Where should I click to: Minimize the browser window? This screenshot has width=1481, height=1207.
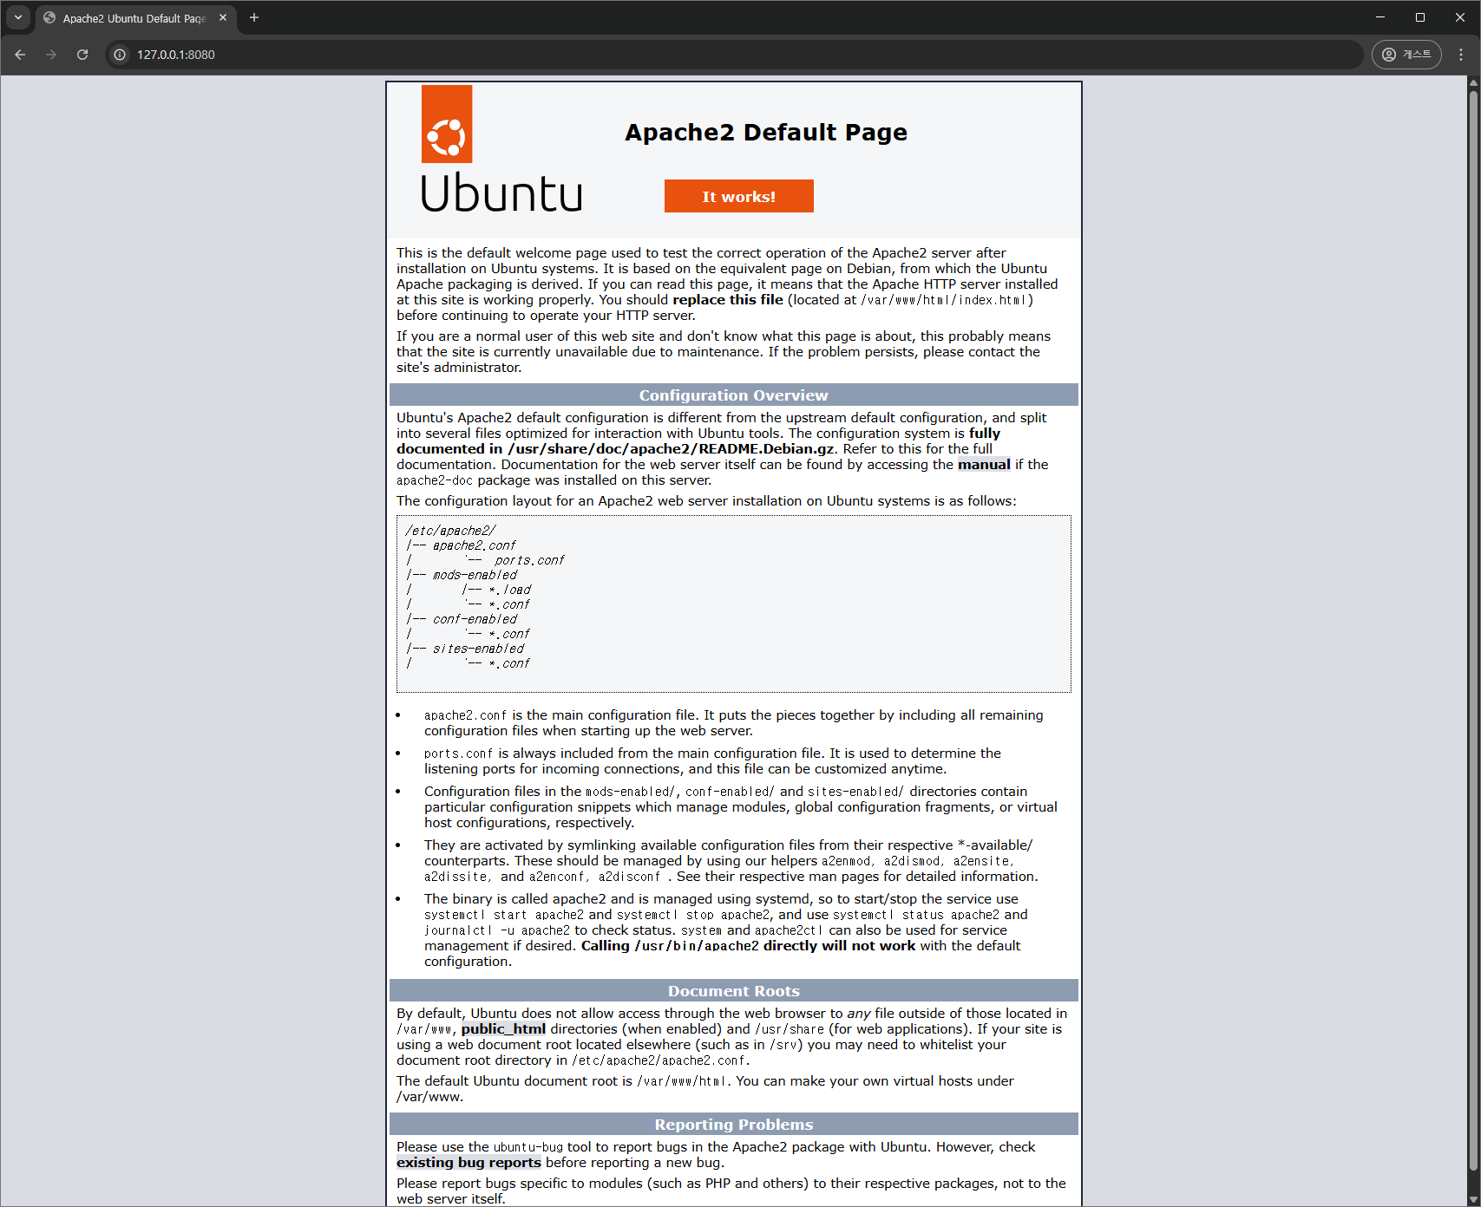pyautogui.click(x=1380, y=17)
